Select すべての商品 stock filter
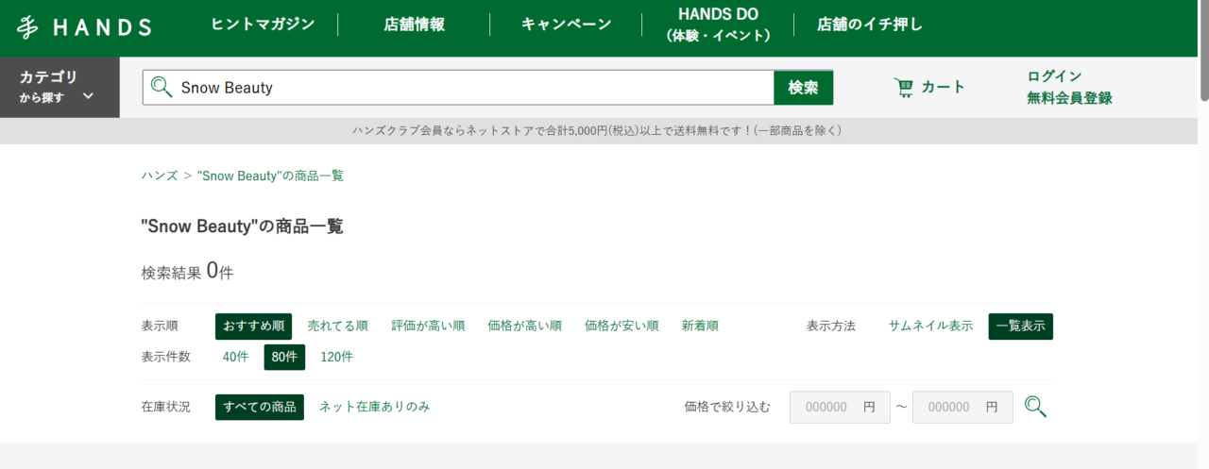Viewport: 1209px width, 469px height. (260, 407)
